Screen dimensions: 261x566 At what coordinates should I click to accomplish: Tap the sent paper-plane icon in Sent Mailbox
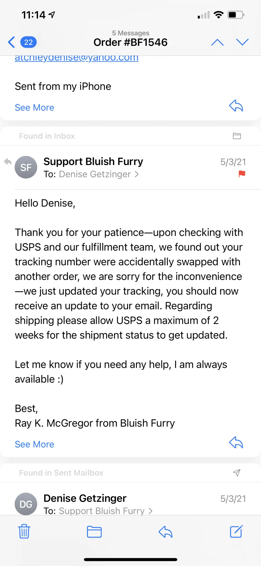pyautogui.click(x=237, y=473)
